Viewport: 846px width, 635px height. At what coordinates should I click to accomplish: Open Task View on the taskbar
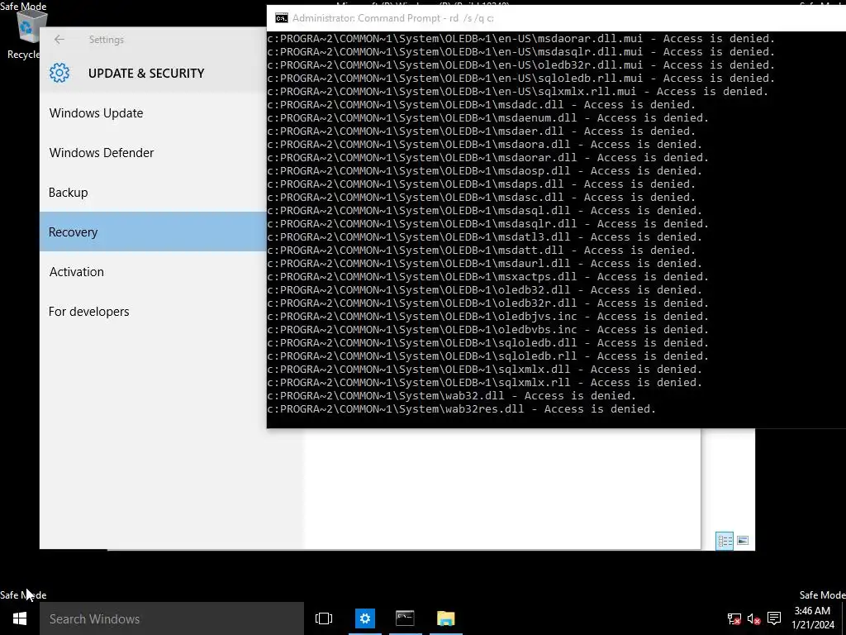[324, 618]
